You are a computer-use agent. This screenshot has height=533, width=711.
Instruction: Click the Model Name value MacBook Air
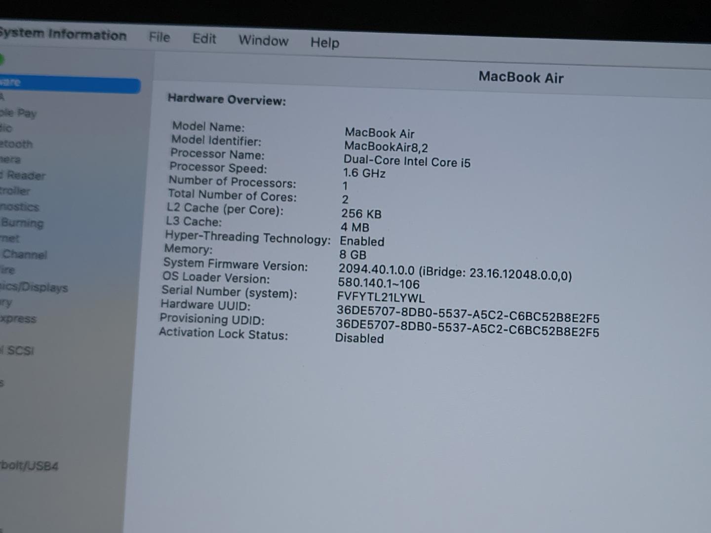pyautogui.click(x=380, y=133)
